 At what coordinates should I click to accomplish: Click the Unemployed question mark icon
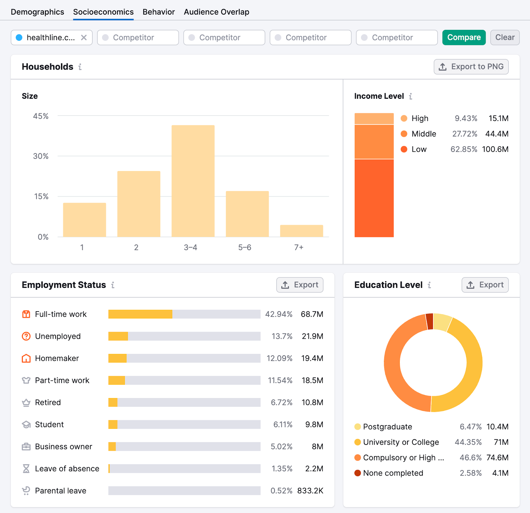pyautogui.click(x=26, y=336)
